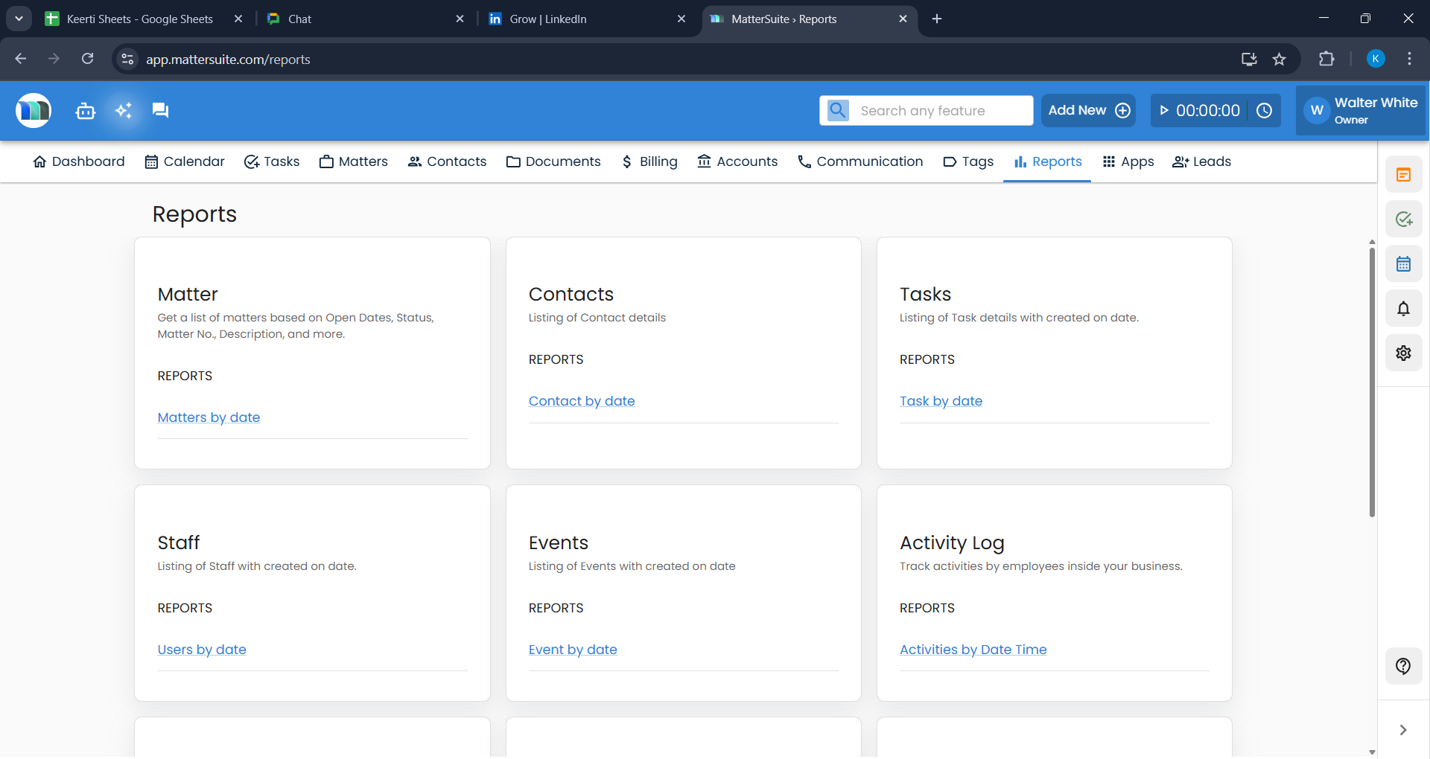Open the Matters by date report
The image size is (1430, 759).
point(209,417)
